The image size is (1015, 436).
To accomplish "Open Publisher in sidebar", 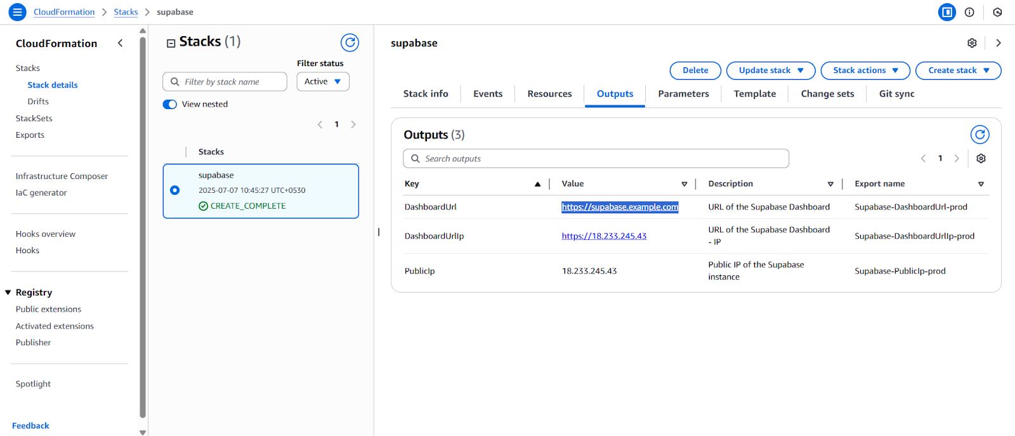I will (33, 343).
